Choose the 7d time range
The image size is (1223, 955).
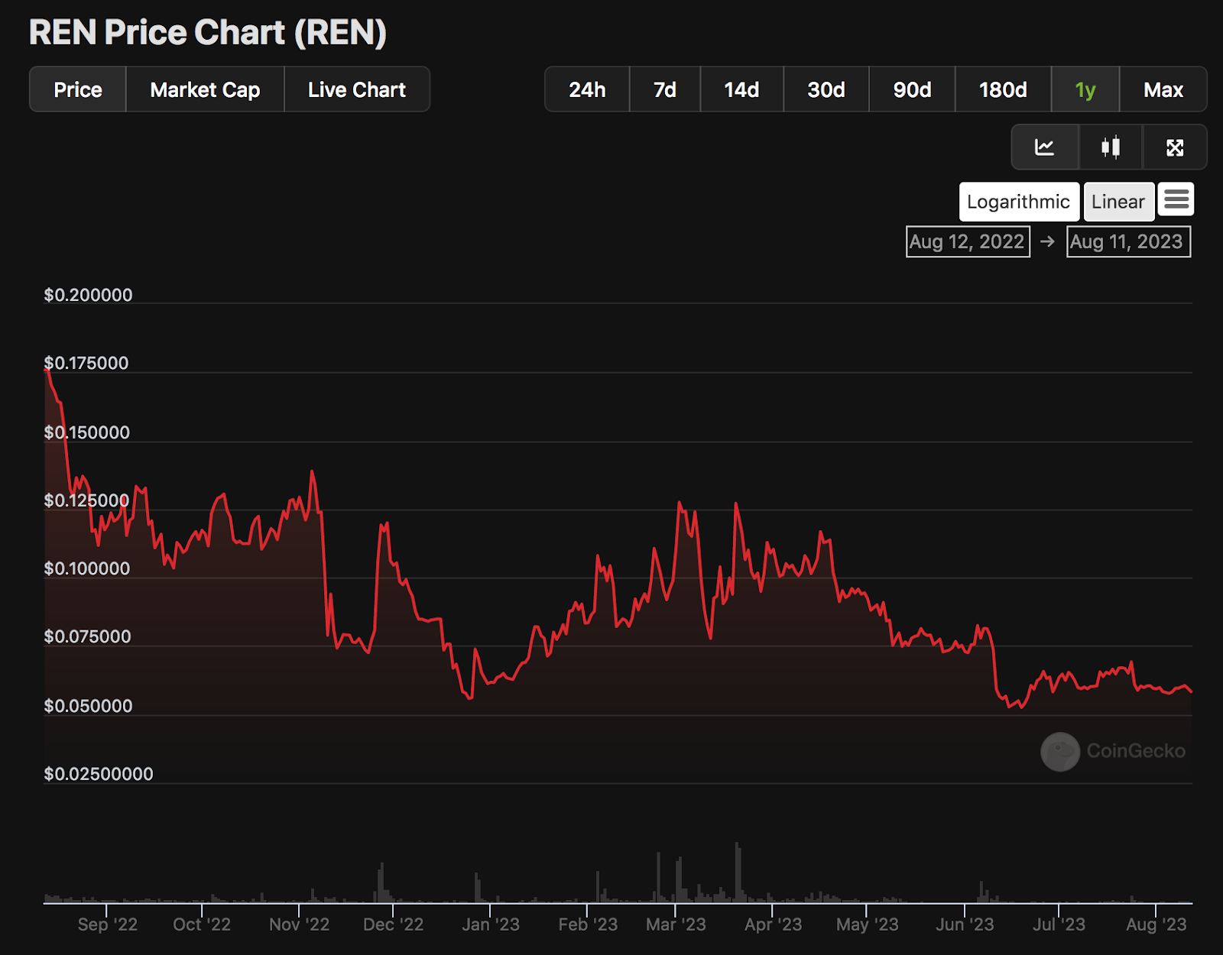pyautogui.click(x=665, y=89)
